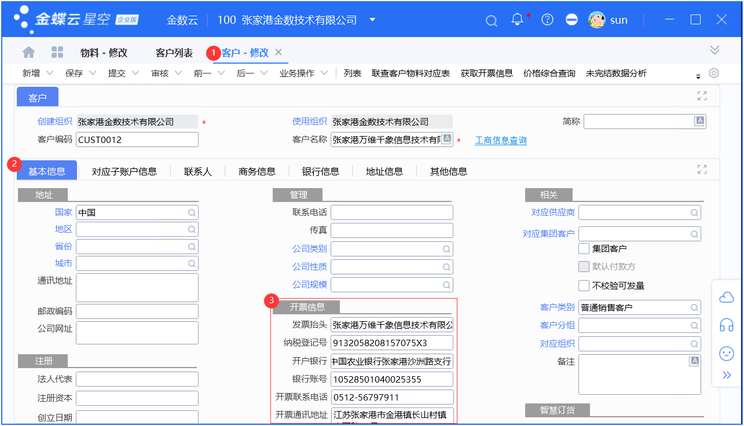Image resolution: width=744 pixels, height=426 pixels.
Task: Search lookup for 国家 field
Action: [192, 212]
